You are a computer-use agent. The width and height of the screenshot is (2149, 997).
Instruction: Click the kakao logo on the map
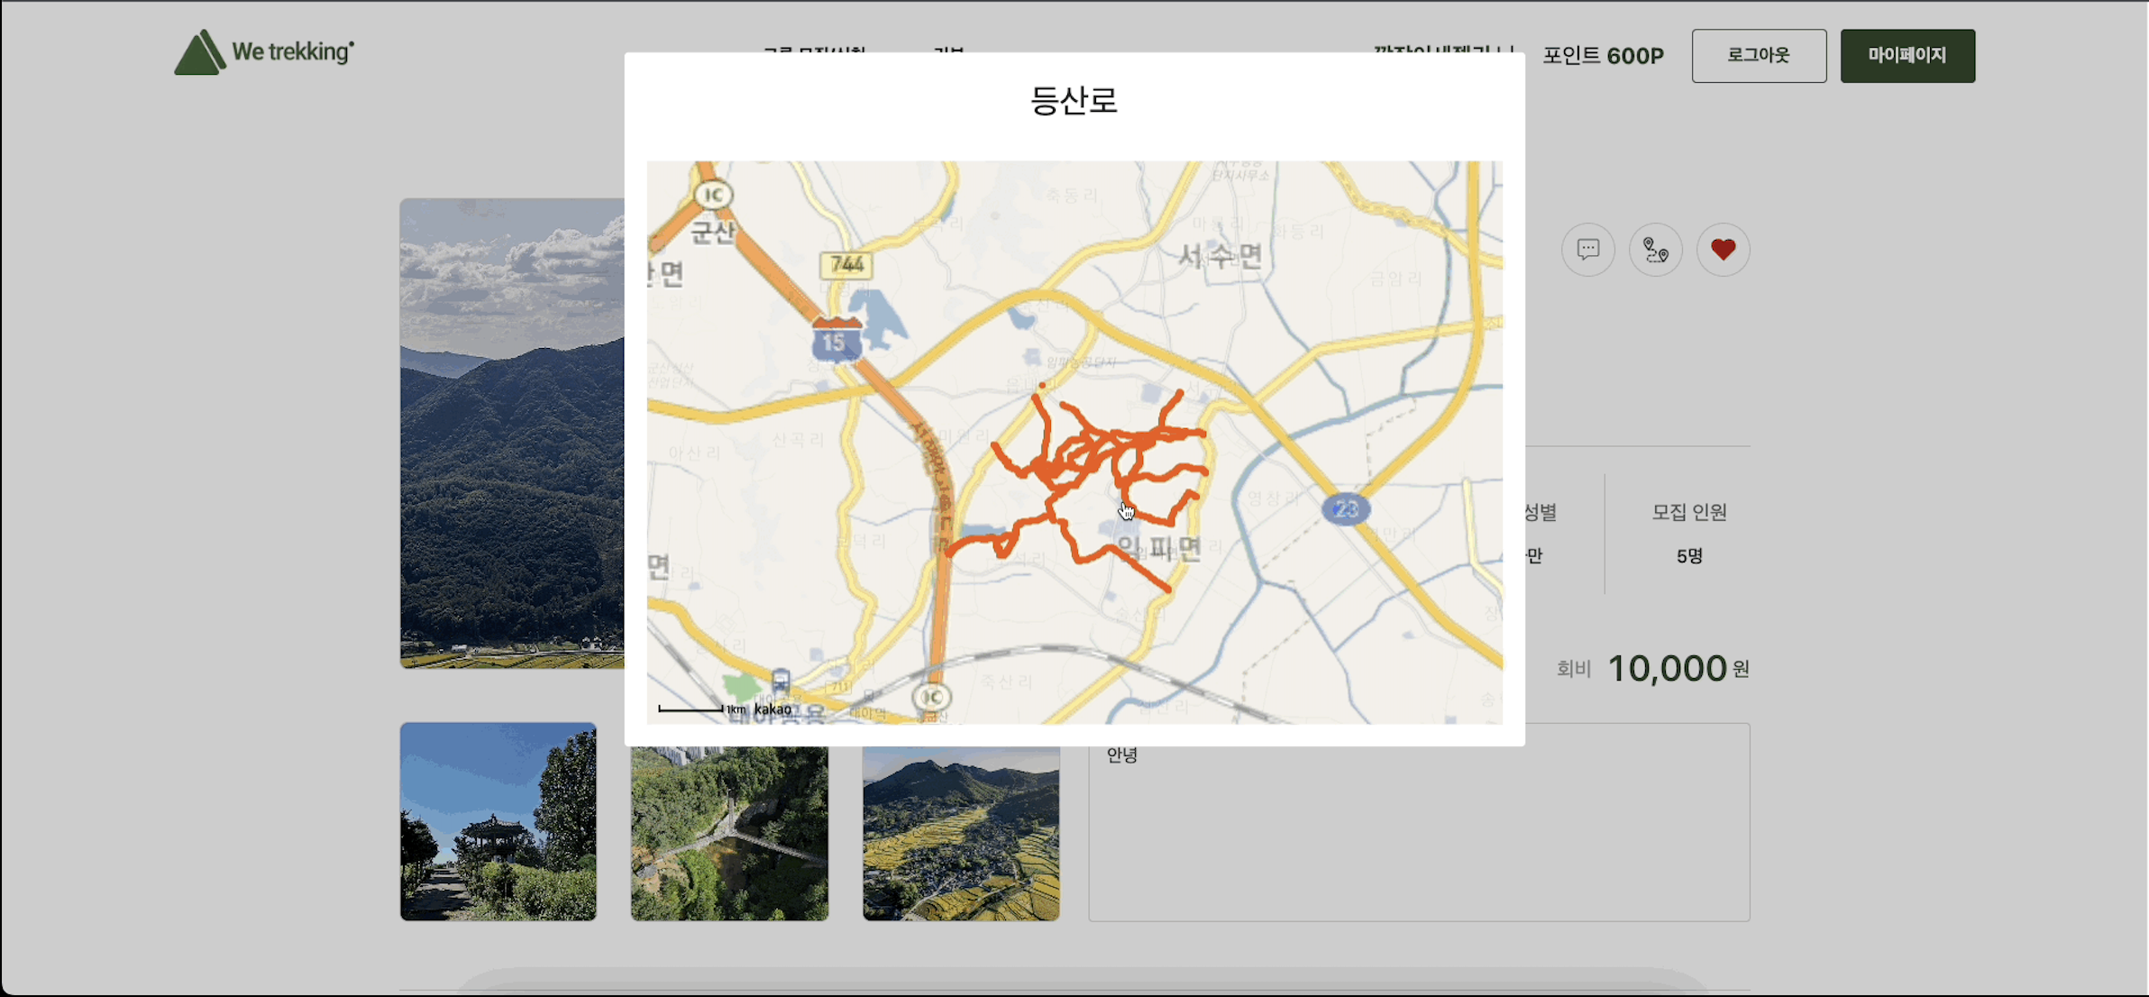(x=773, y=710)
